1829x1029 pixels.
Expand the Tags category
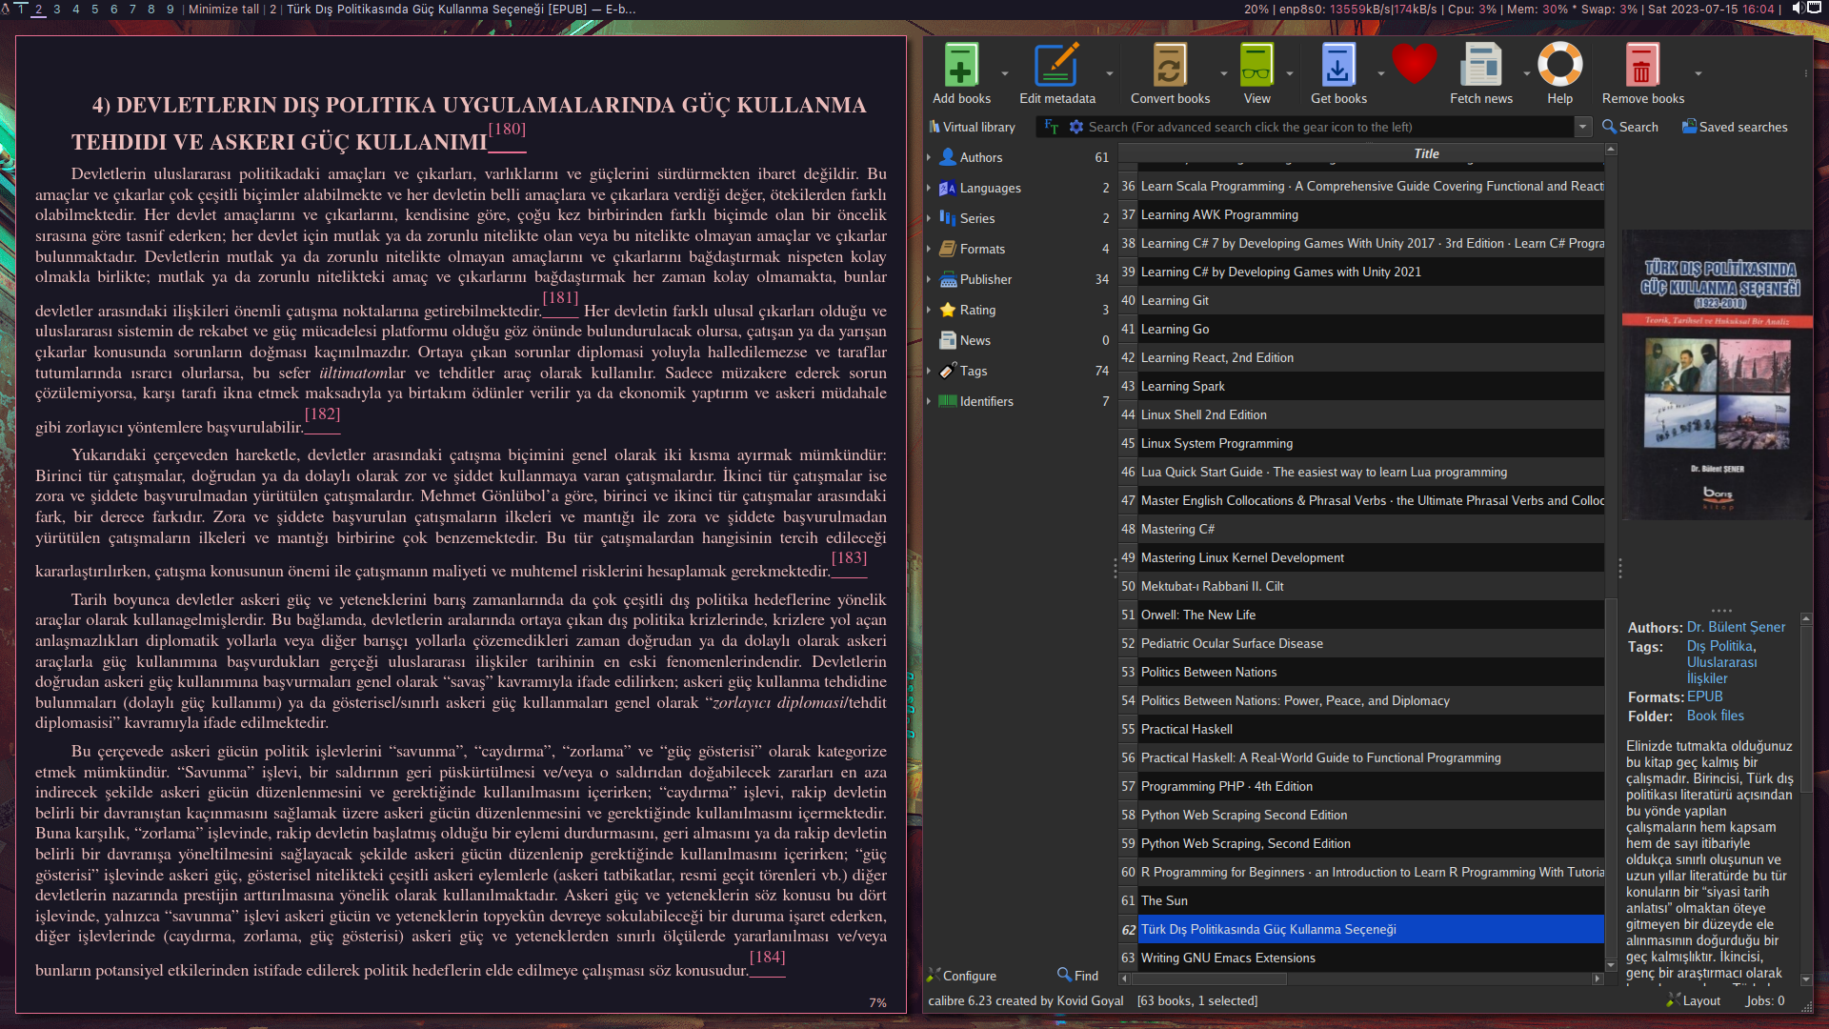click(x=929, y=371)
